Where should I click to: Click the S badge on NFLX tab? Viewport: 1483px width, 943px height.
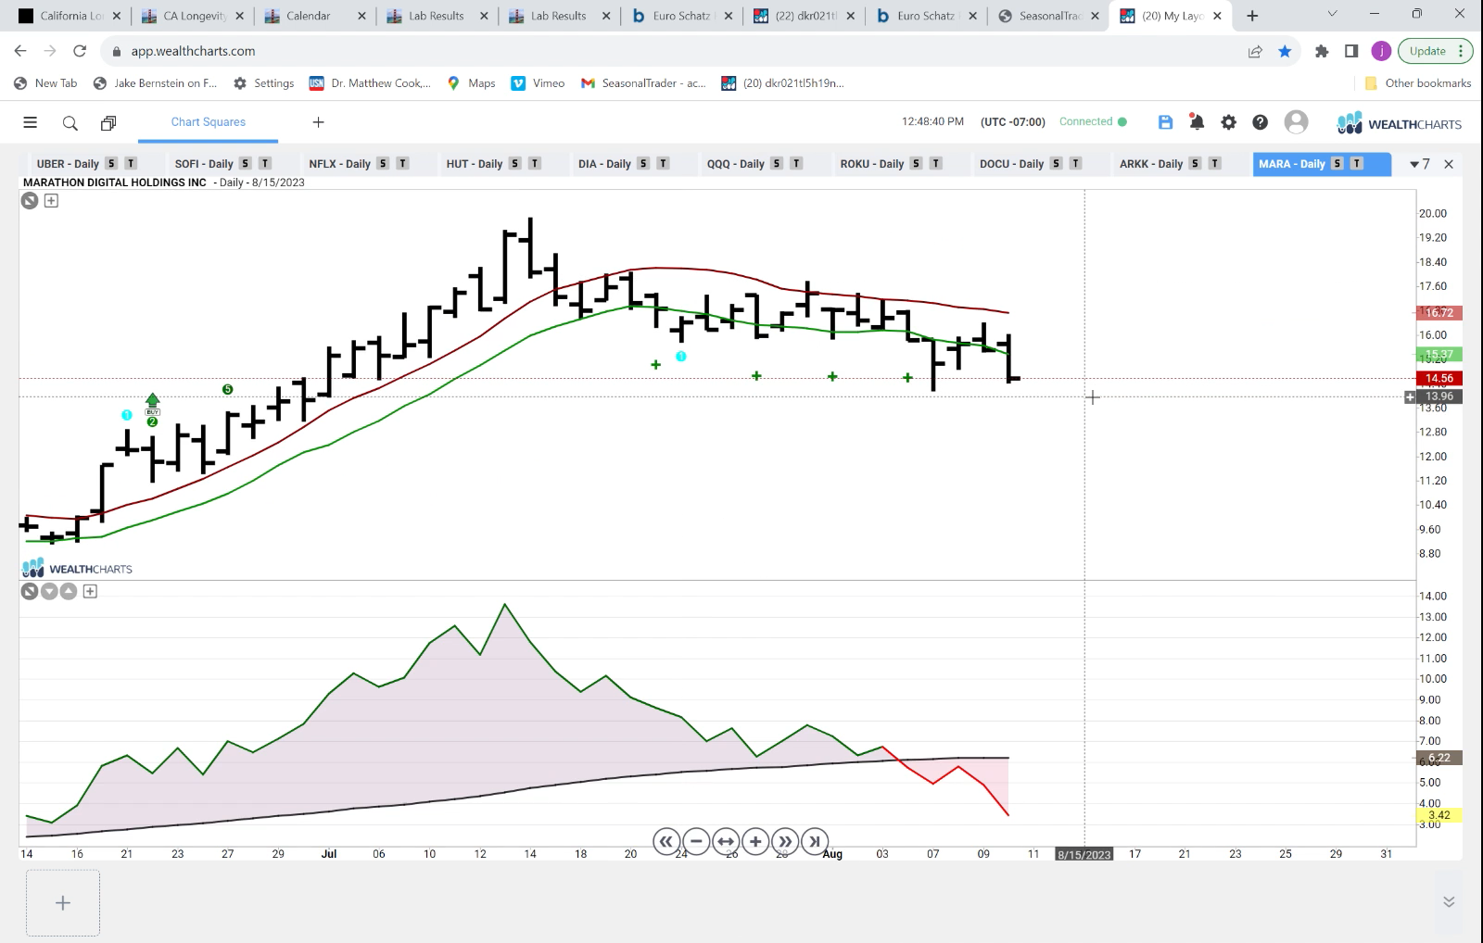(x=383, y=163)
